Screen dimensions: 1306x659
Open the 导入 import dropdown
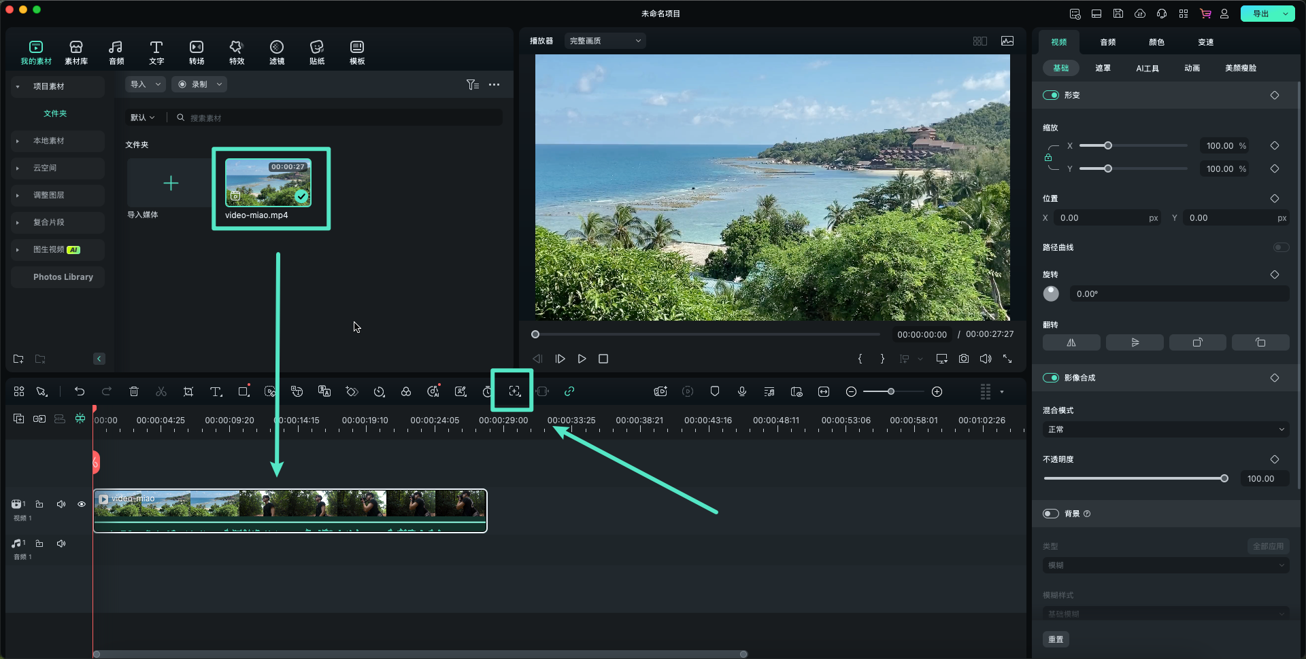(146, 84)
